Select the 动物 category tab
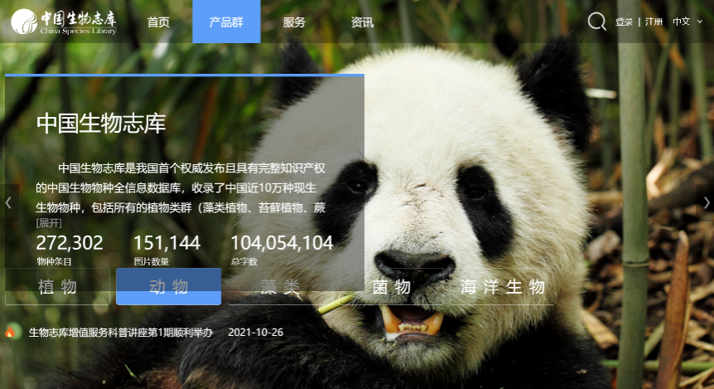This screenshot has width=714, height=389. pyautogui.click(x=168, y=286)
